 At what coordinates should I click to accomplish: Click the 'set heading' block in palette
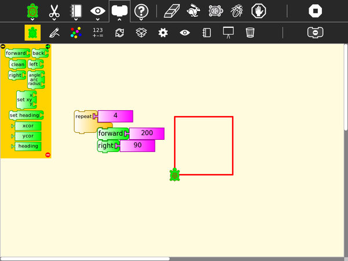pos(25,115)
